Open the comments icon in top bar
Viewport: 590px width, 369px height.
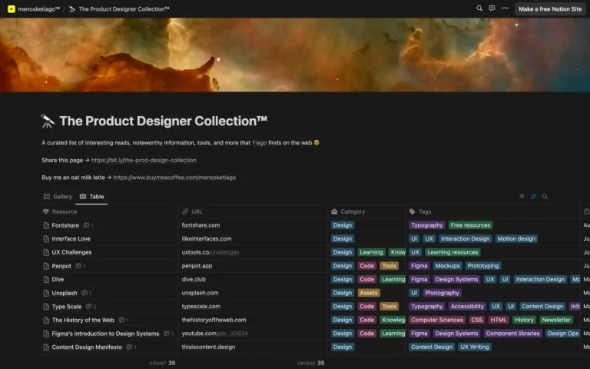click(492, 8)
